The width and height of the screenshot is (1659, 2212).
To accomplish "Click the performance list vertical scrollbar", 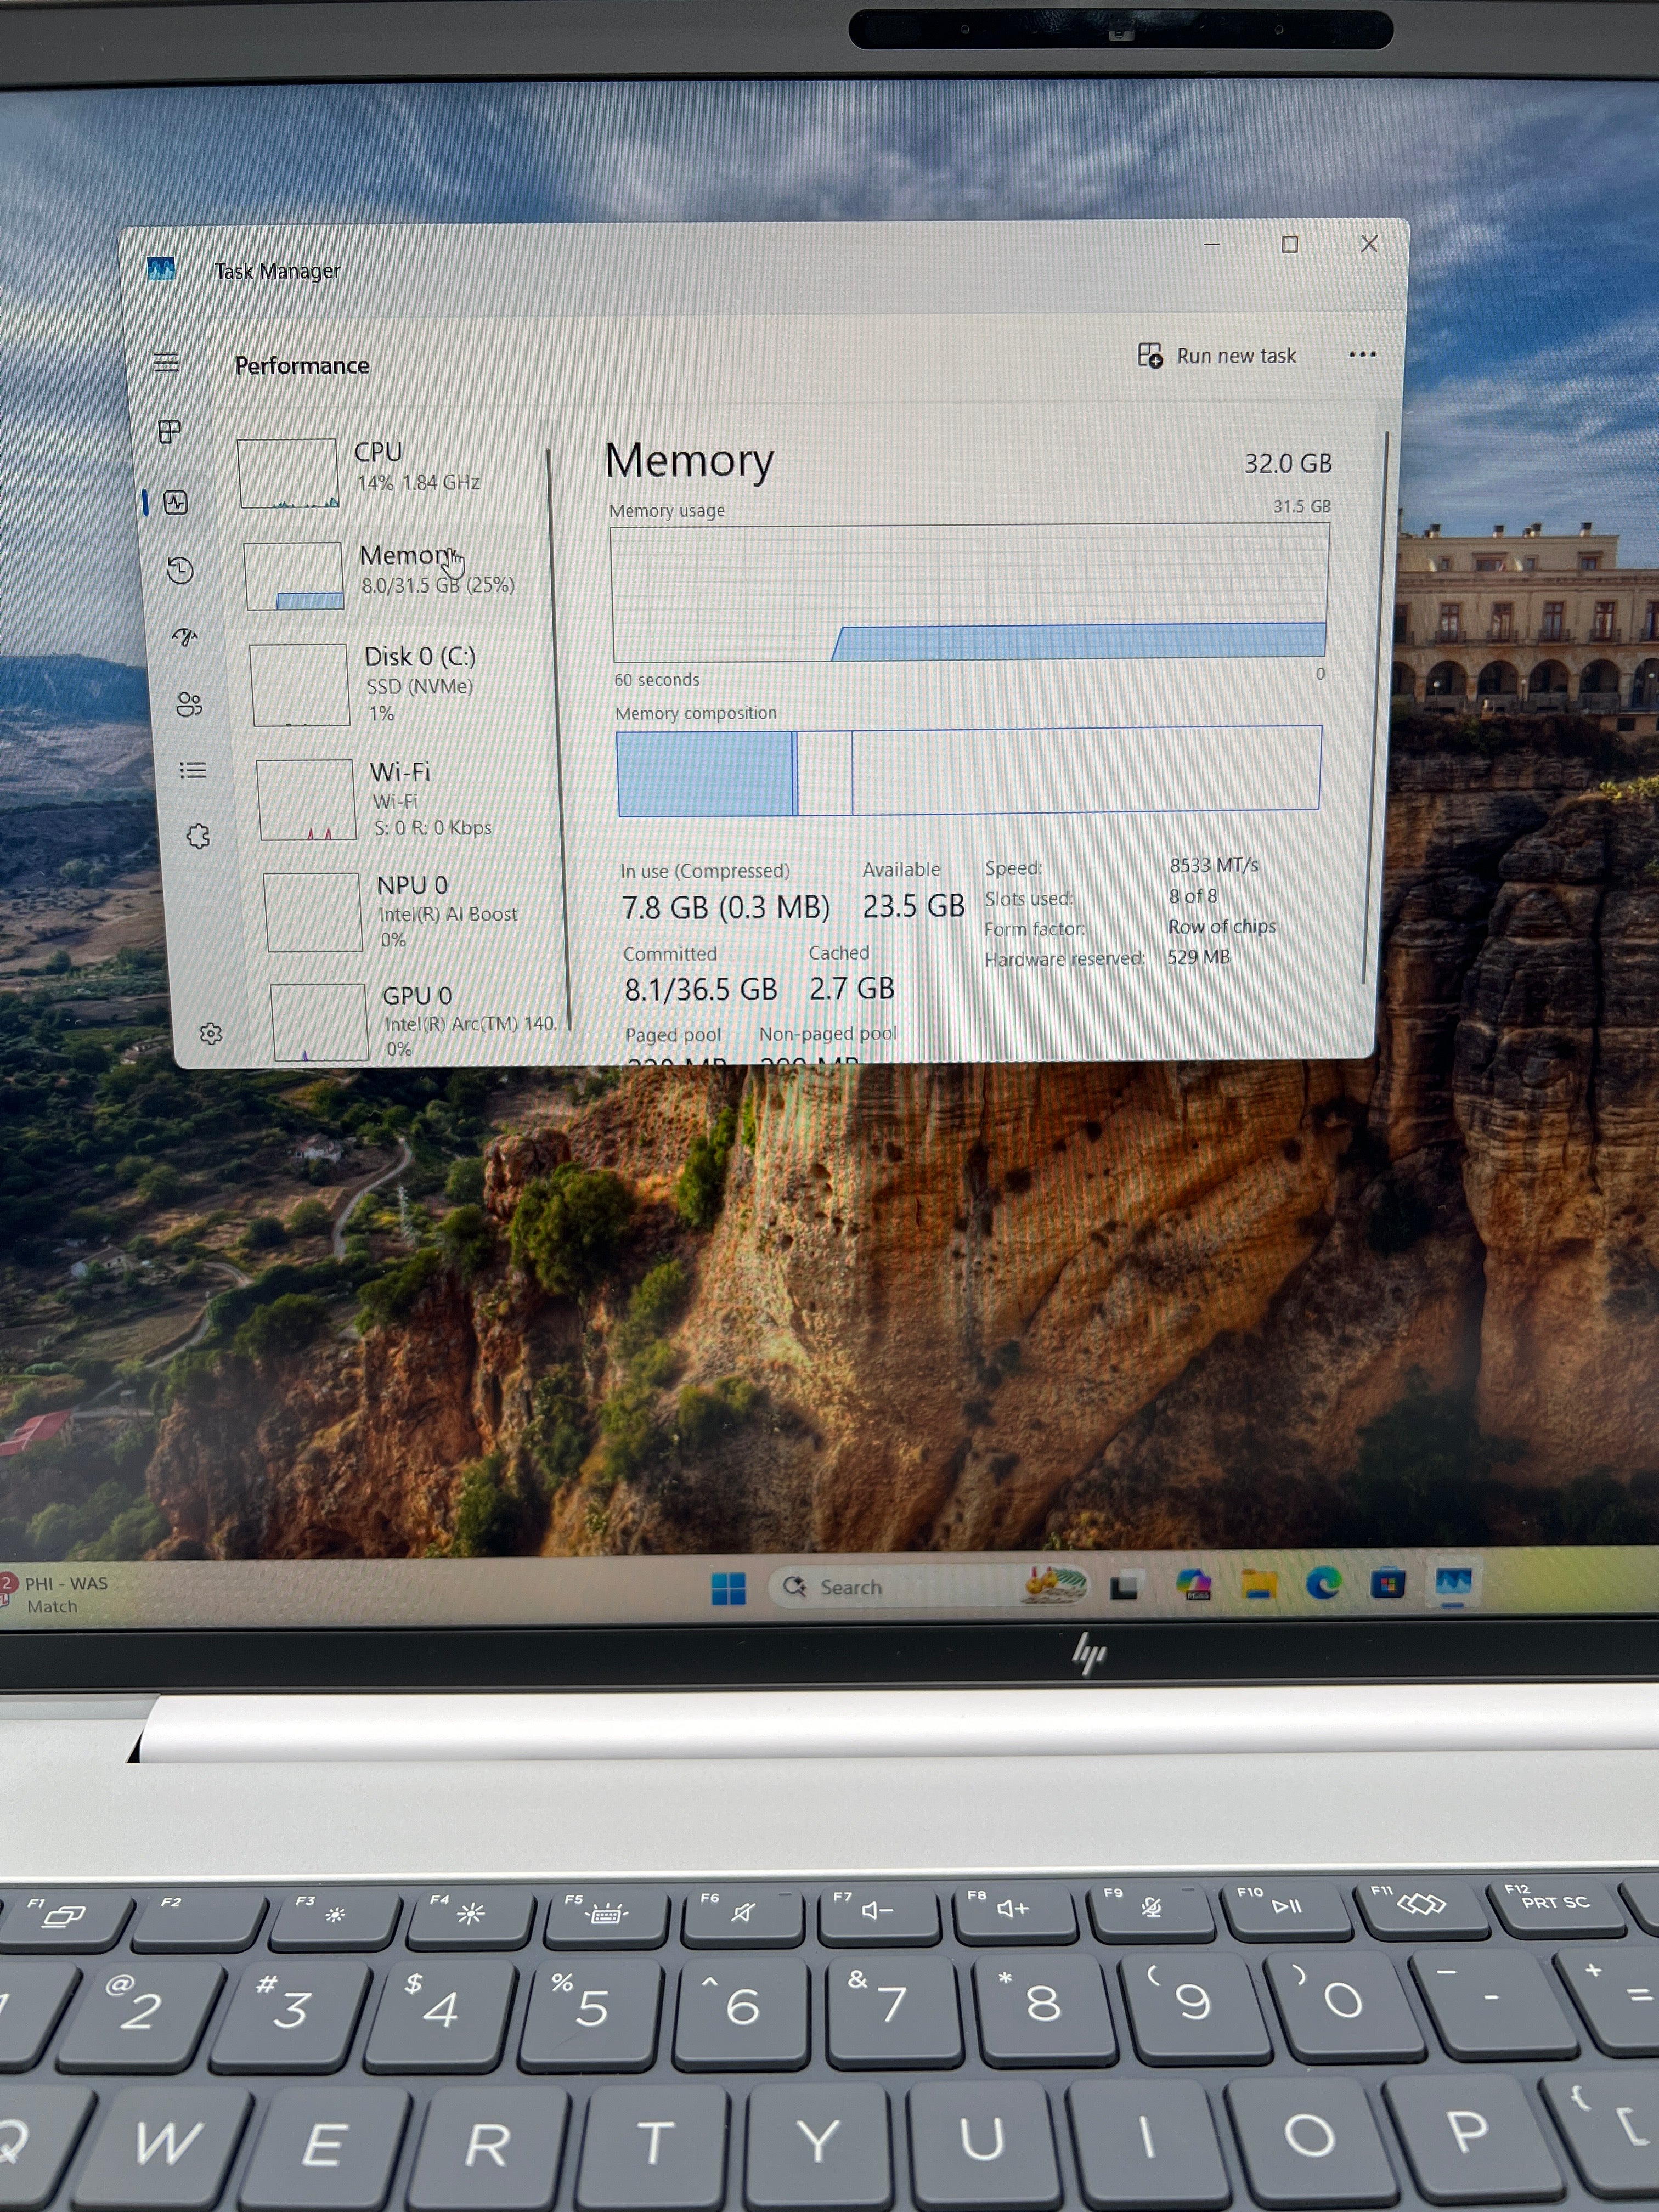I will (x=558, y=740).
